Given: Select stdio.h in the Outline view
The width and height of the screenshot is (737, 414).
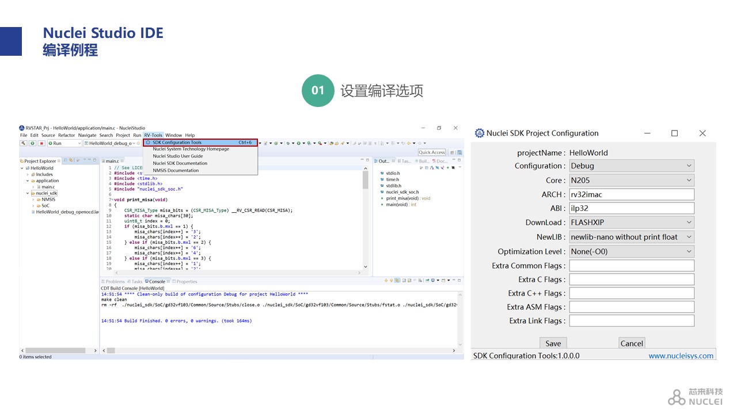Looking at the screenshot, I should [393, 173].
